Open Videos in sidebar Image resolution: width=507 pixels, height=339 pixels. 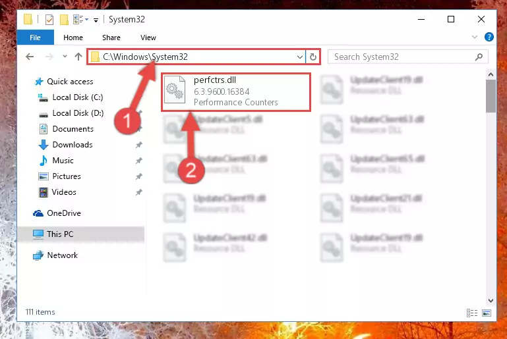point(64,192)
